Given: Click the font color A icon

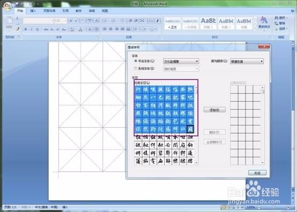Looking at the screenshot, I should point(80,29).
